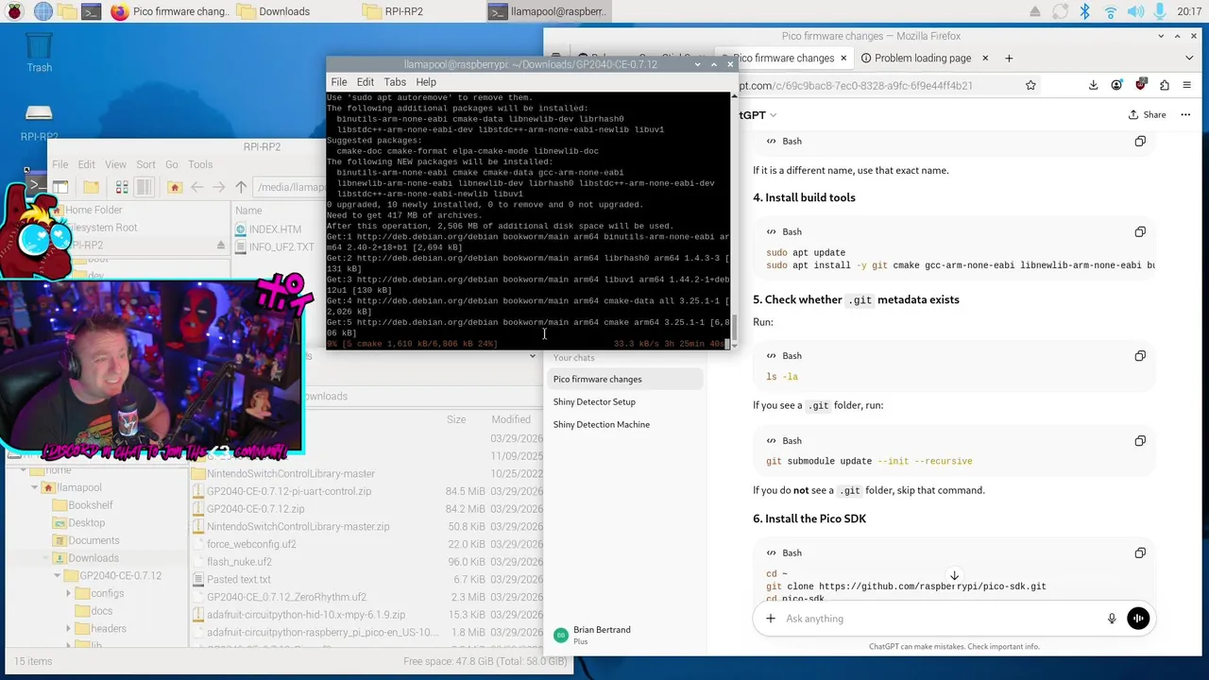This screenshot has width=1209, height=680.
Task: Open a new Firefox tab
Action: (x=1009, y=58)
